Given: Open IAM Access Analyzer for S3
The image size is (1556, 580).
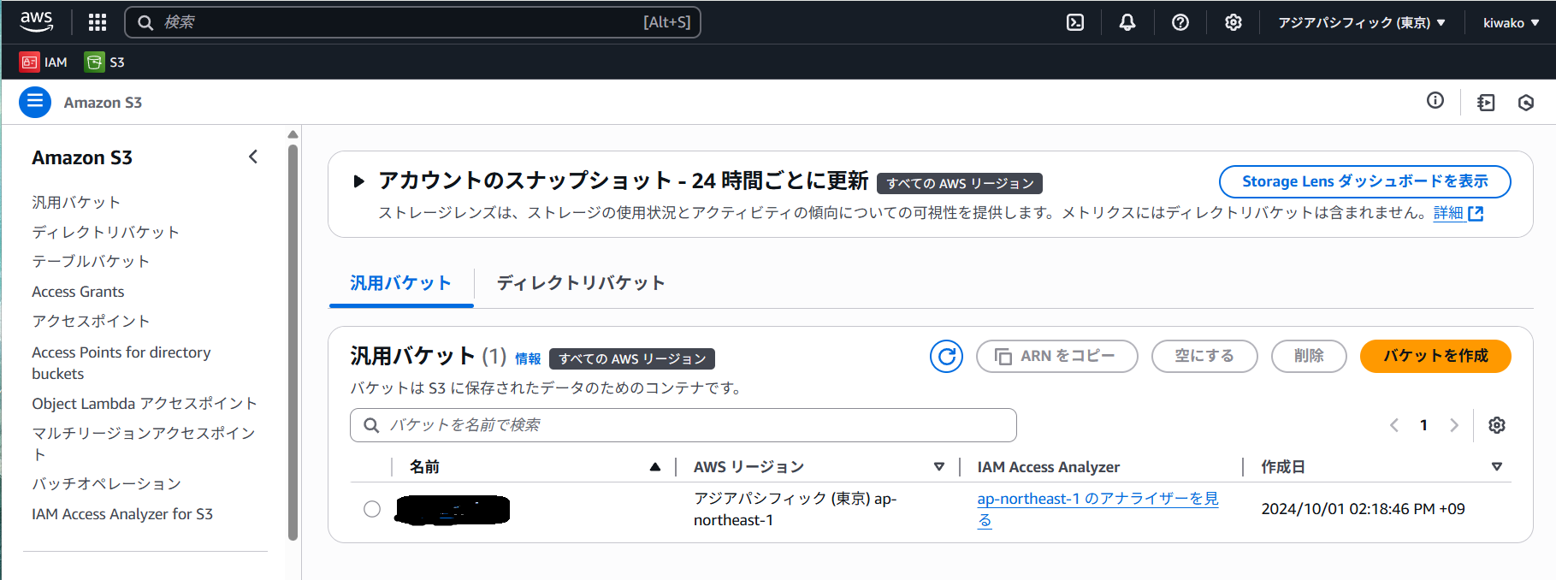Looking at the screenshot, I should [122, 513].
